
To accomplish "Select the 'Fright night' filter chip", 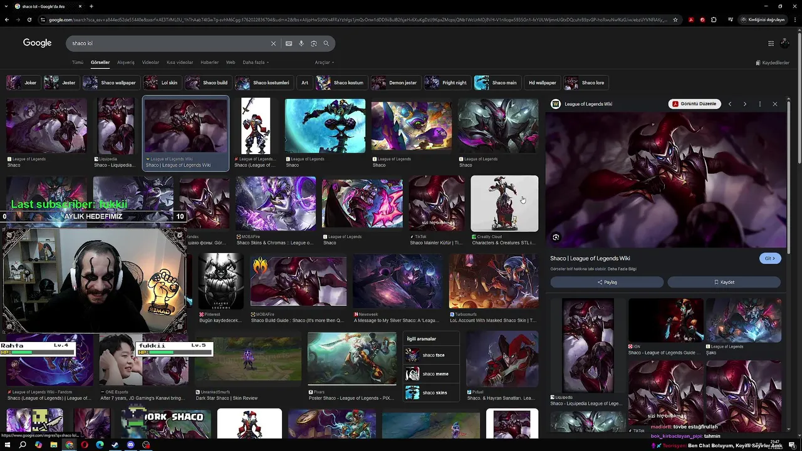I will pyautogui.click(x=447, y=83).
